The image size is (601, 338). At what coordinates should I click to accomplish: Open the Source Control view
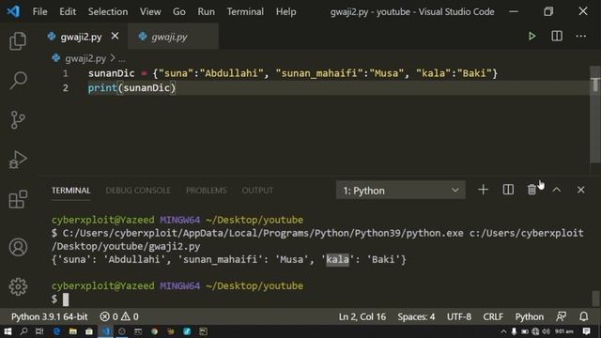(x=18, y=120)
